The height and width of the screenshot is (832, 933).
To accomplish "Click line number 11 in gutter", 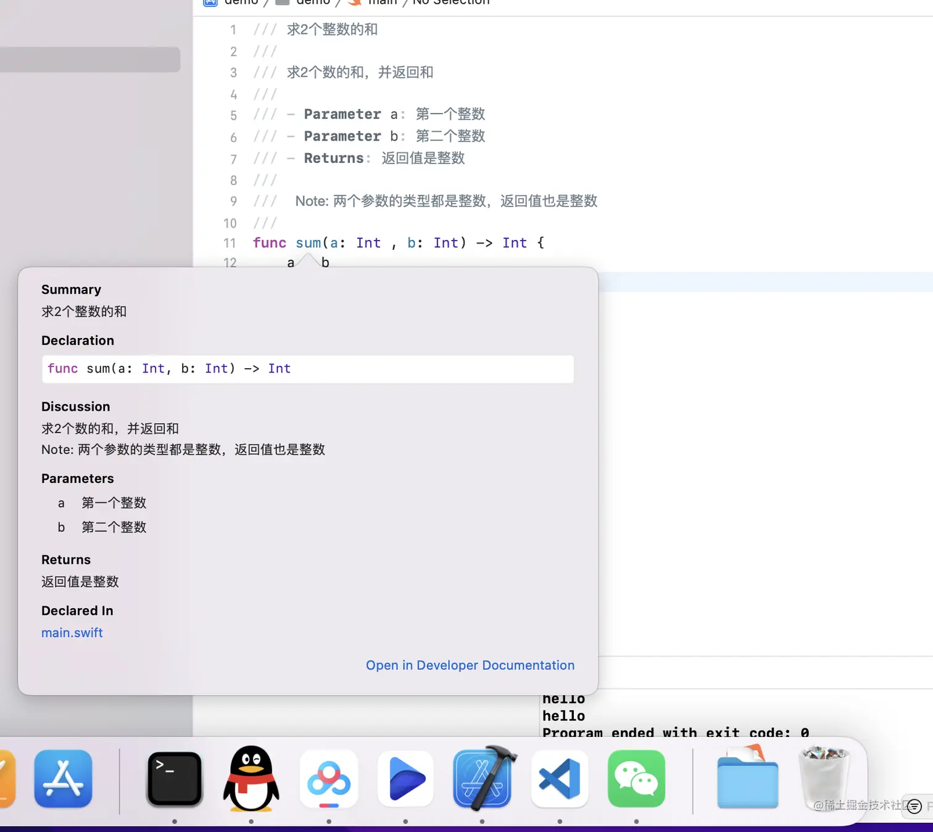I will click(x=230, y=244).
